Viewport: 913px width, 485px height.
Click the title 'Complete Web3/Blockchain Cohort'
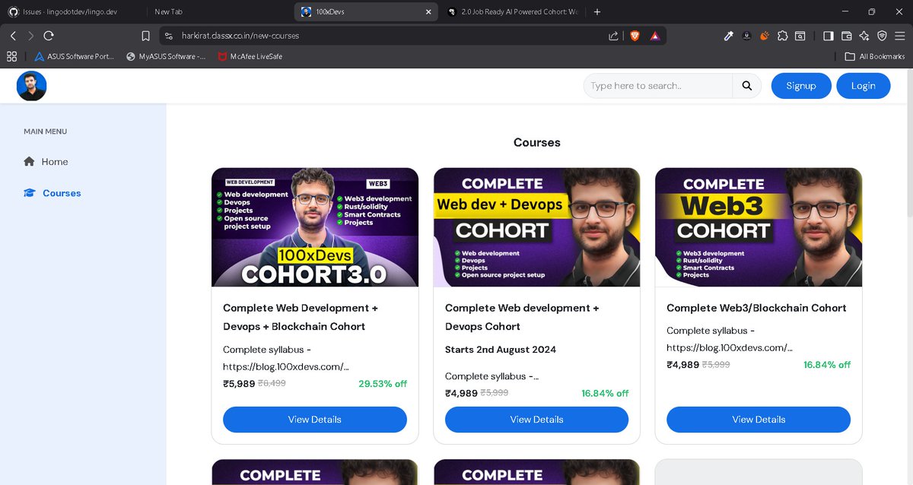756,308
